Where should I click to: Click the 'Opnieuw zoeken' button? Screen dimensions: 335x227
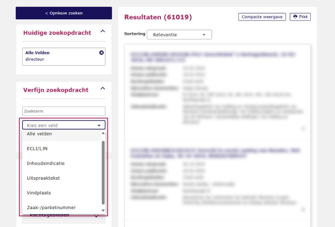(x=64, y=13)
